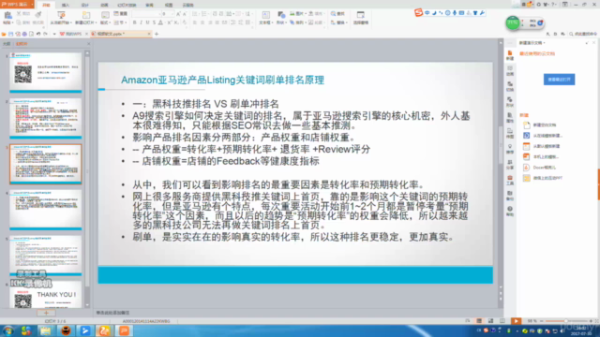This screenshot has height=337, width=600.
Task: Open the Shapes (形状) dropdown
Action: (281, 22)
